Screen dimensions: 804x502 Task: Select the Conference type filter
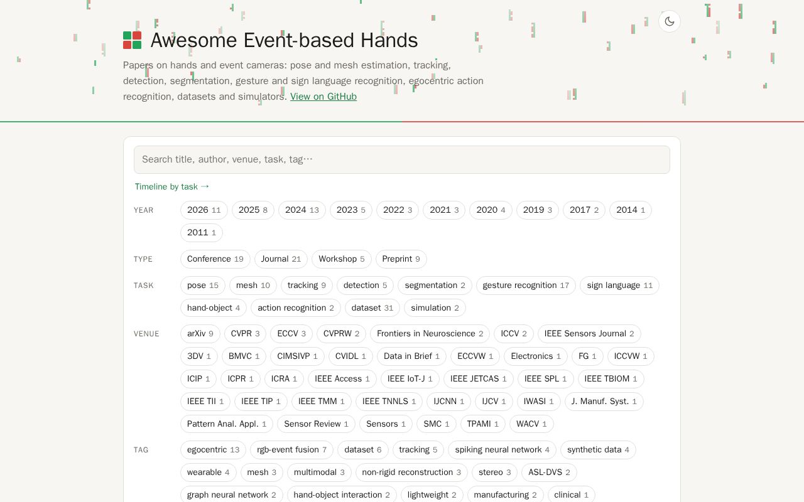point(215,259)
